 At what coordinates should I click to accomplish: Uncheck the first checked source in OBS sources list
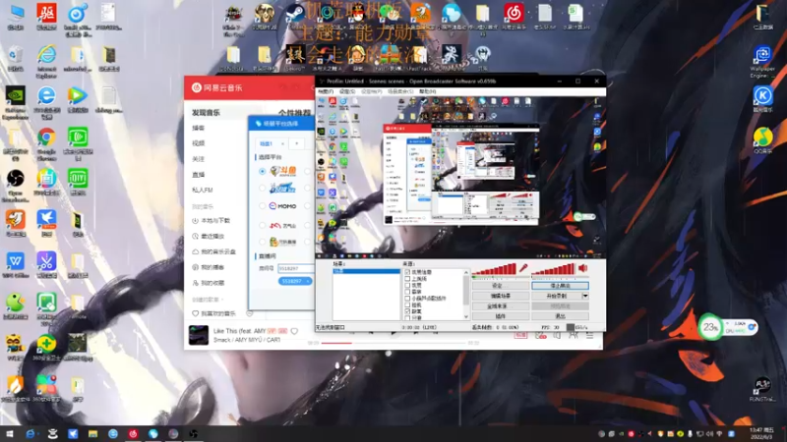pyautogui.click(x=407, y=272)
